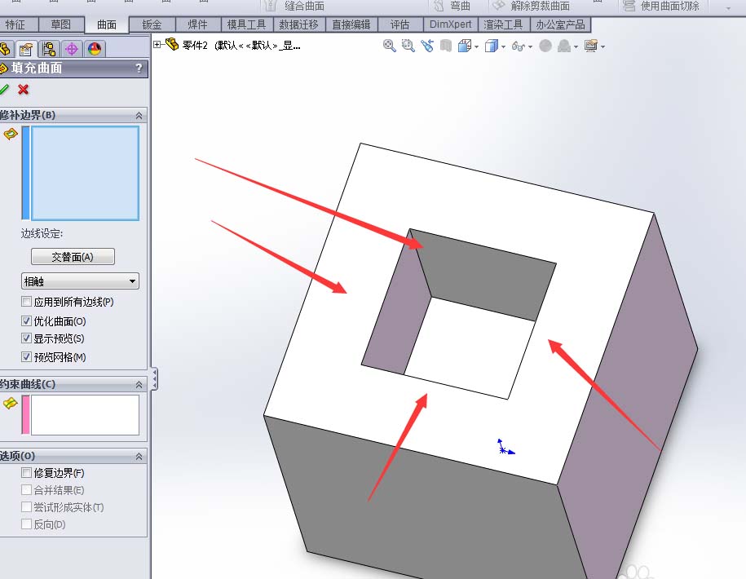Screen dimensions: 746x579
Task: Click the 使用曲面切除 cut with surface tool
Action: coord(661,6)
